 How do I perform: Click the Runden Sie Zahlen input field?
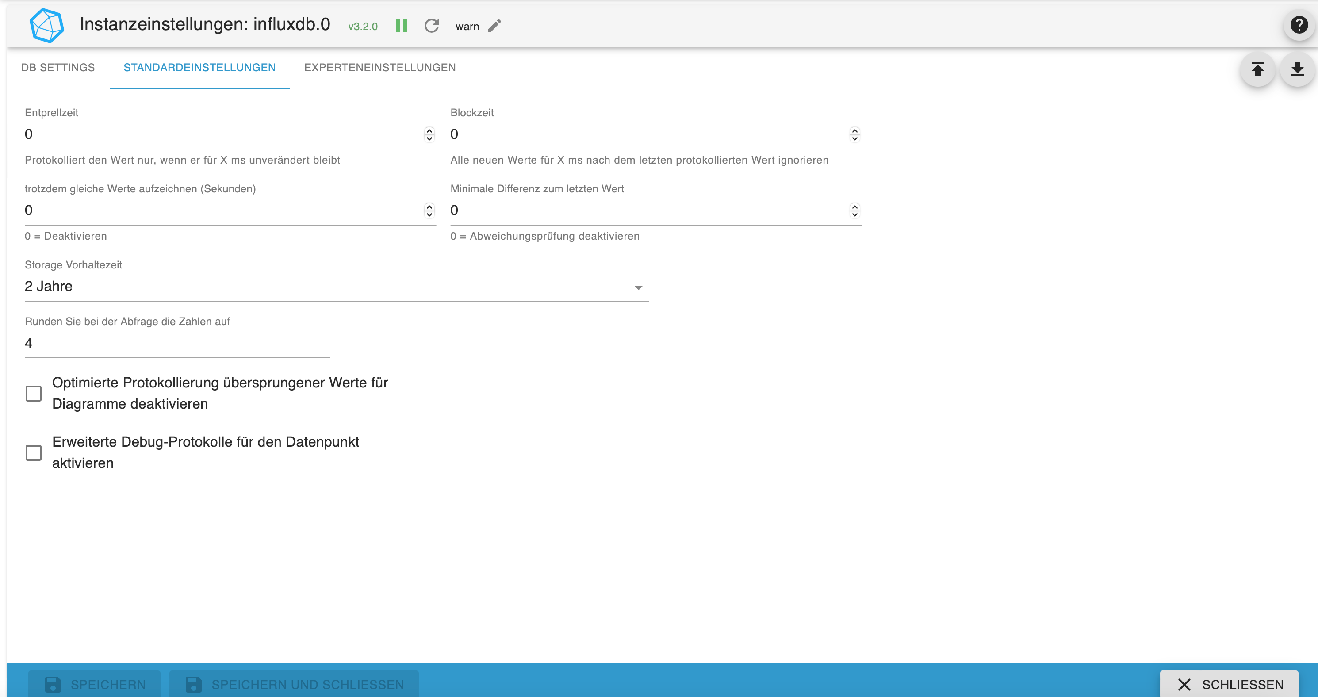176,343
